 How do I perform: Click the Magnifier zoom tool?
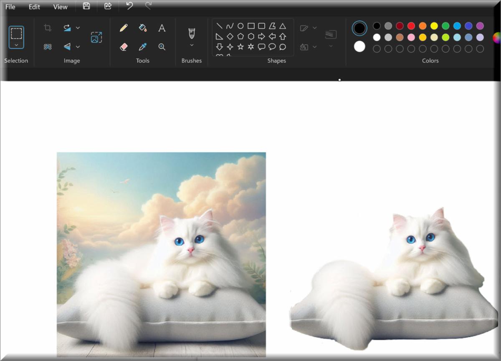(x=162, y=47)
